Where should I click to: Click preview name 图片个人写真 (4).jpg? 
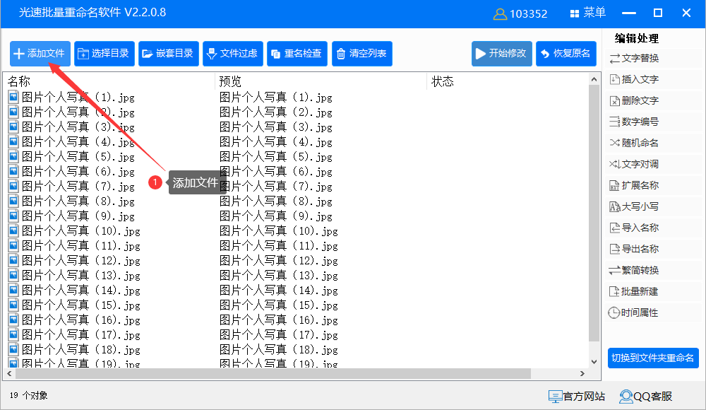tap(275, 142)
